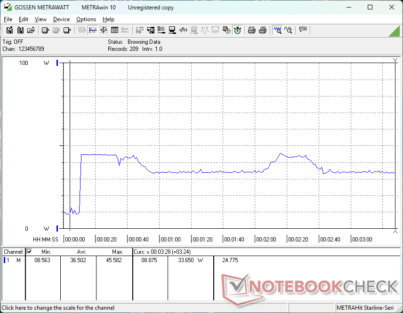Click the Save file toolbar icon

coord(20,30)
